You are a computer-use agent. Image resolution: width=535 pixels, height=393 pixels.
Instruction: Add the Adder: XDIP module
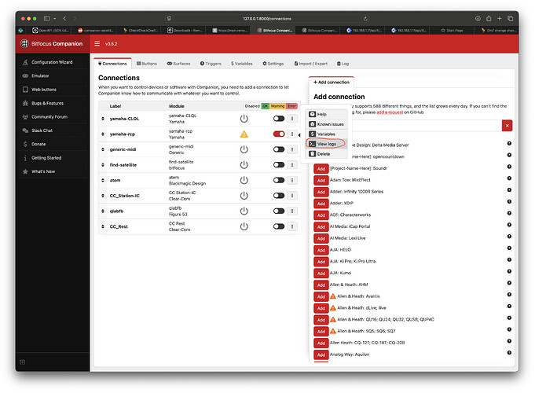[x=321, y=204]
